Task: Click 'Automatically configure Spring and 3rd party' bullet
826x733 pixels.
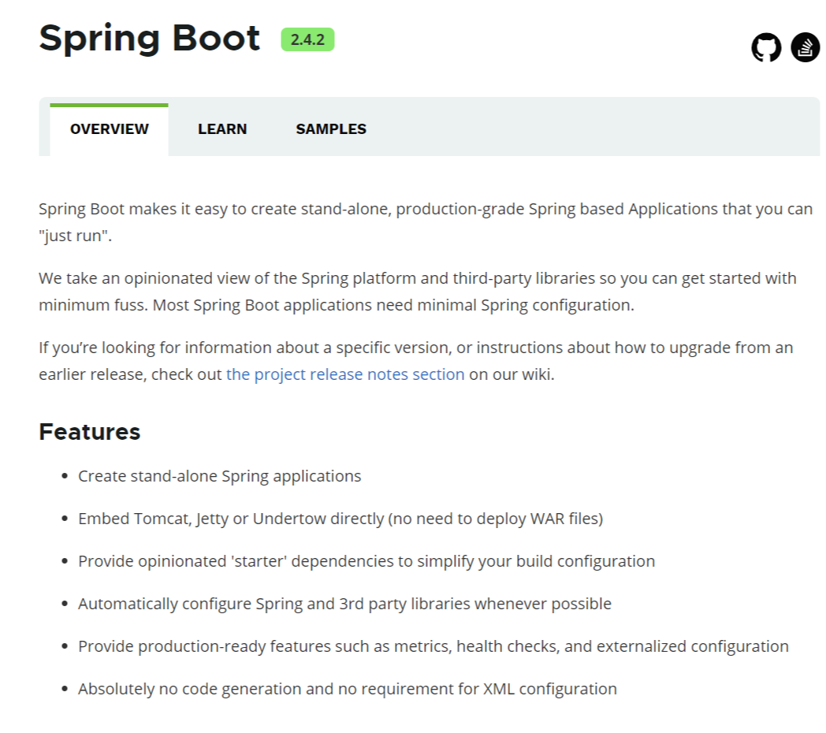Action: [x=344, y=604]
